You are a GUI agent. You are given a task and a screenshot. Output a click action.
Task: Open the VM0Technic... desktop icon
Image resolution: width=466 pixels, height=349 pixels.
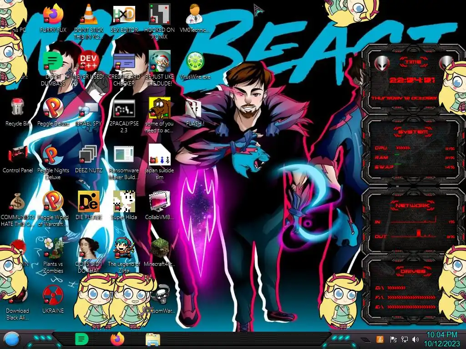click(x=195, y=15)
